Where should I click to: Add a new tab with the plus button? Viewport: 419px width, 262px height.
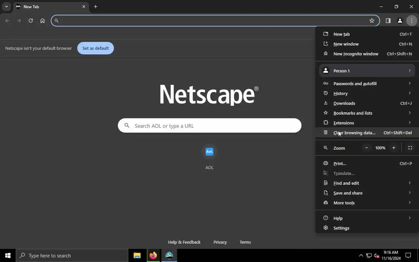tap(96, 7)
